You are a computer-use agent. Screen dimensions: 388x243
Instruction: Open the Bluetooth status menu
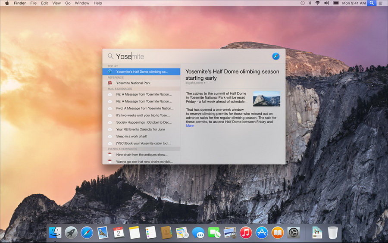310,3
